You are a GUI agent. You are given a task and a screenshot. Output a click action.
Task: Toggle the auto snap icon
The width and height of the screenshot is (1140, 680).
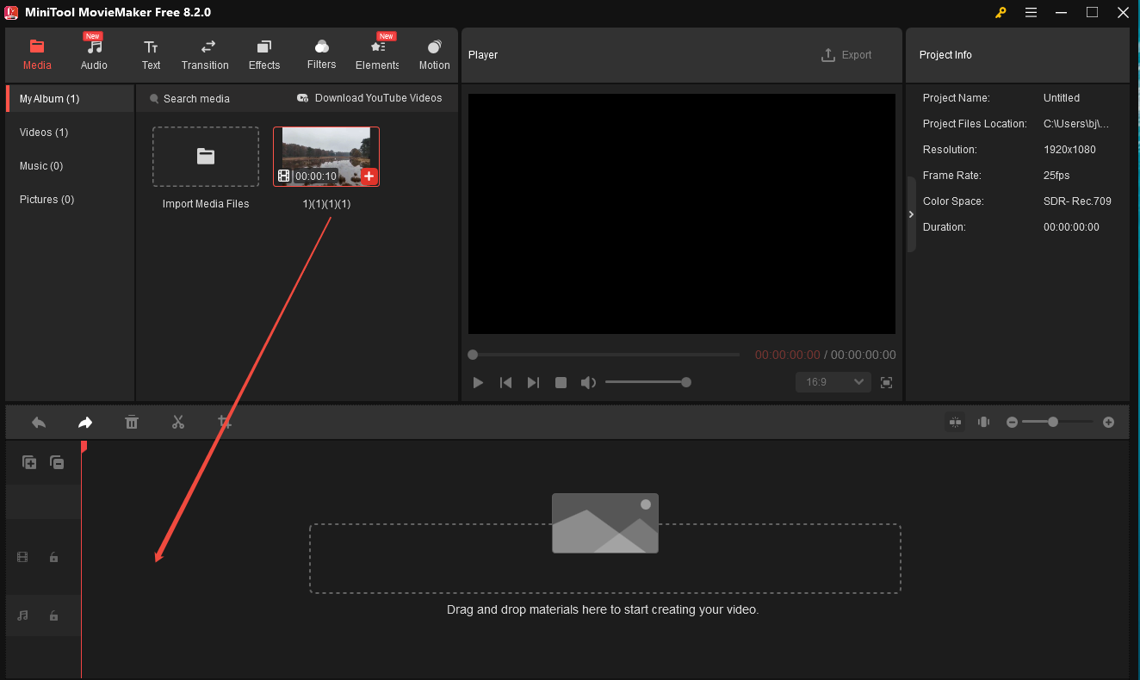click(x=955, y=422)
